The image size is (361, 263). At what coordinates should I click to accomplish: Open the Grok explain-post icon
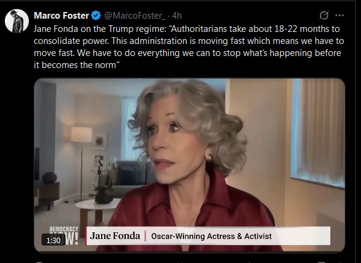(x=324, y=16)
